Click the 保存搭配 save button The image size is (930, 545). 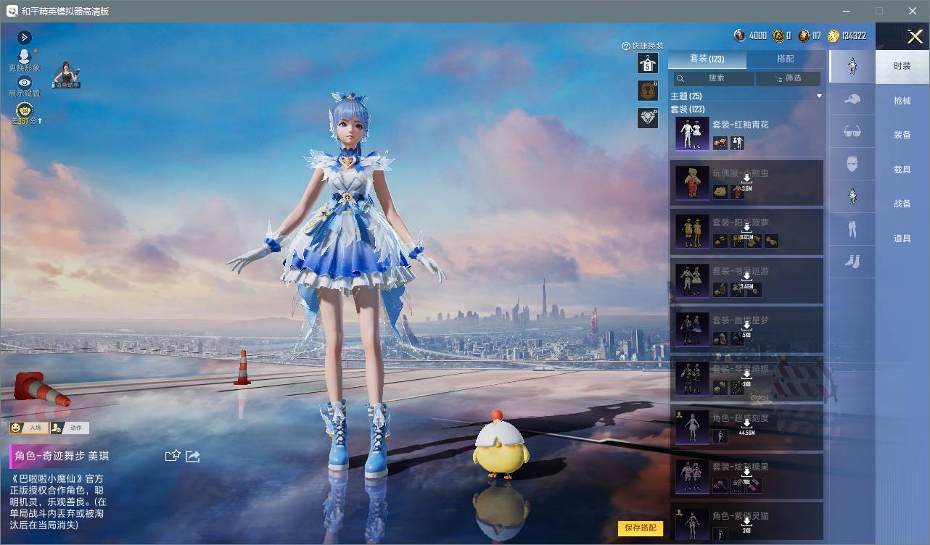(641, 528)
